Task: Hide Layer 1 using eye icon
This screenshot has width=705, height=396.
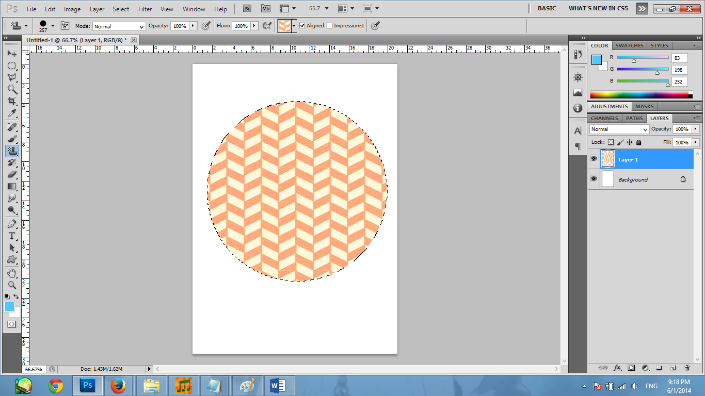Action: click(x=594, y=159)
